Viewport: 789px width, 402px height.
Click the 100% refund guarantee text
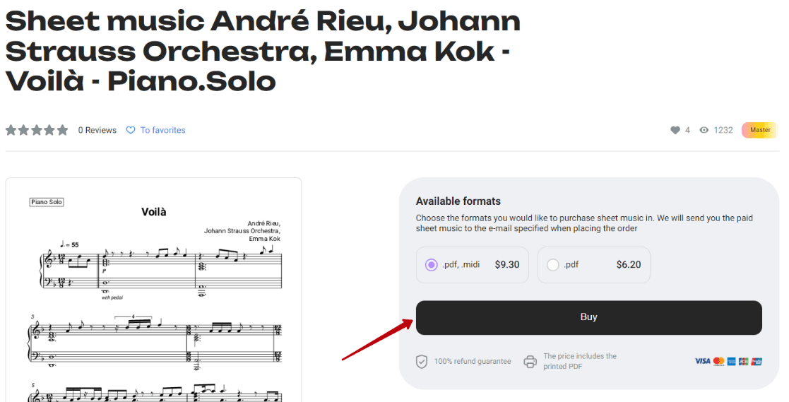click(473, 362)
